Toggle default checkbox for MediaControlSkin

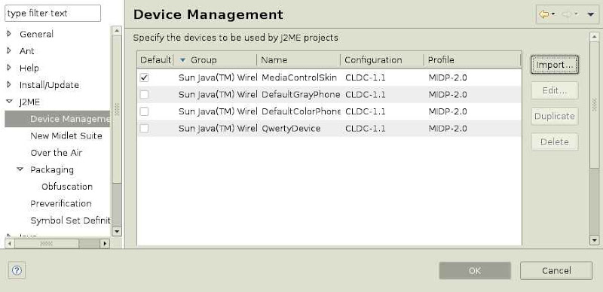(x=144, y=78)
